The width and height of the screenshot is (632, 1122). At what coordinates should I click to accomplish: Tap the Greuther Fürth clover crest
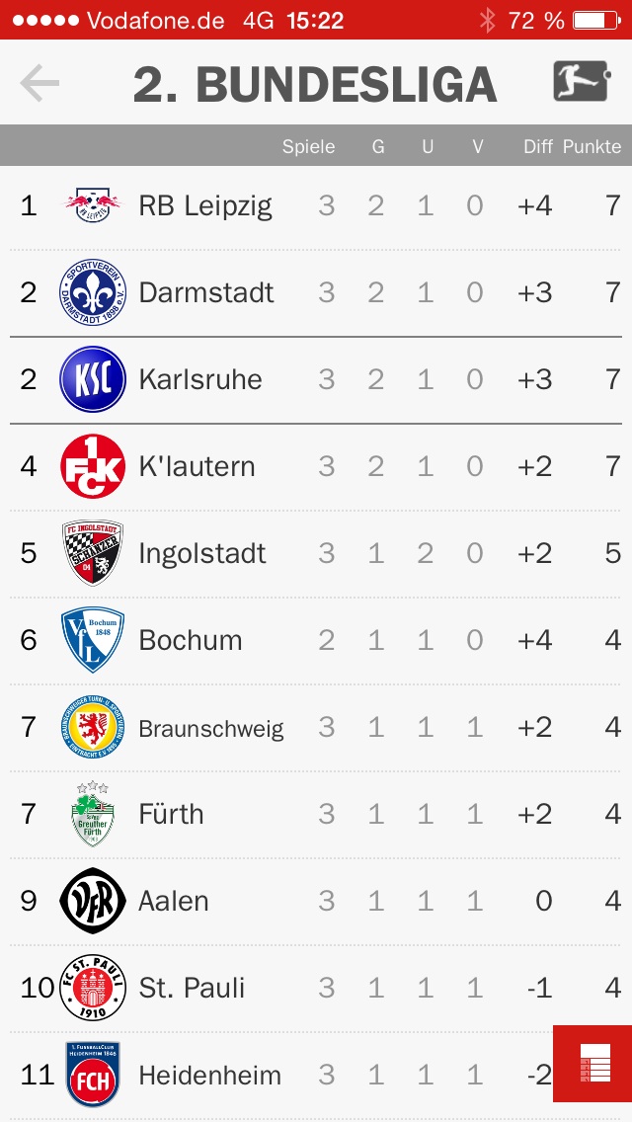coord(93,814)
